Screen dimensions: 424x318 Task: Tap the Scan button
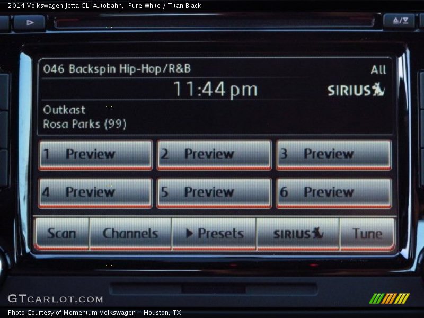click(x=62, y=234)
